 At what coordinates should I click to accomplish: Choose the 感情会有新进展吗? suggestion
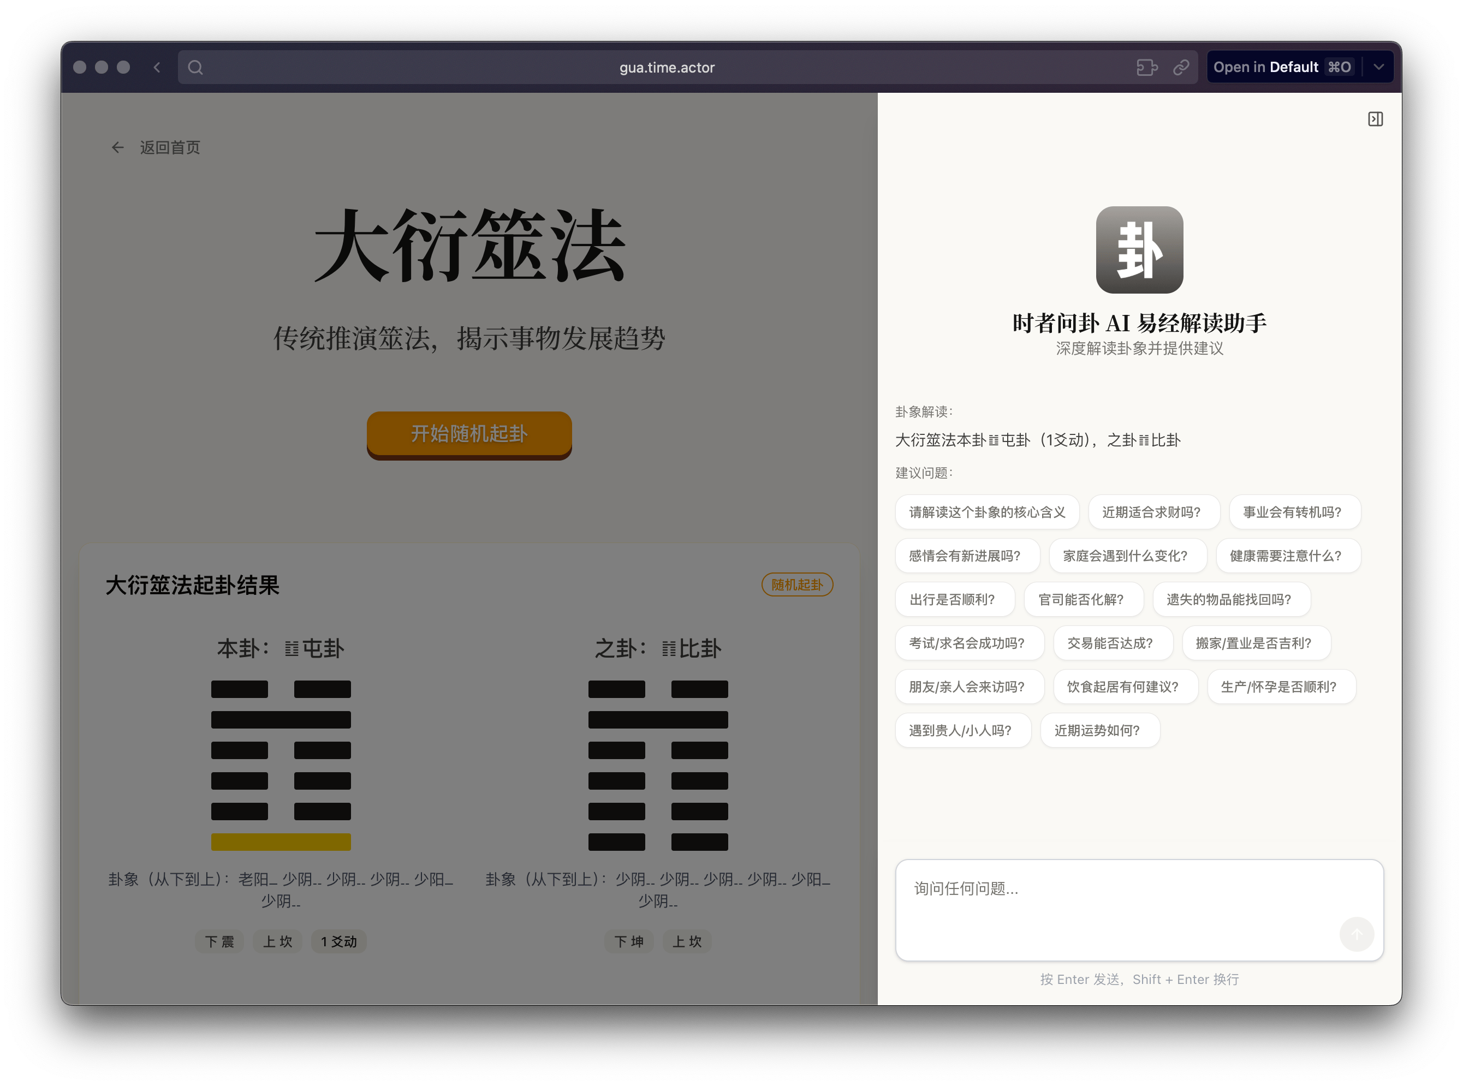pyautogui.click(x=967, y=556)
